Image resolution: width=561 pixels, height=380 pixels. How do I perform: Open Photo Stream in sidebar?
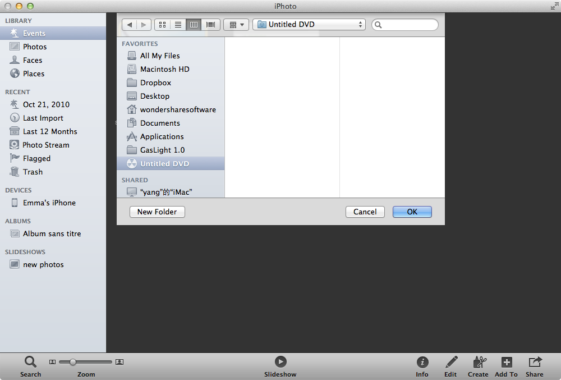click(x=53, y=145)
